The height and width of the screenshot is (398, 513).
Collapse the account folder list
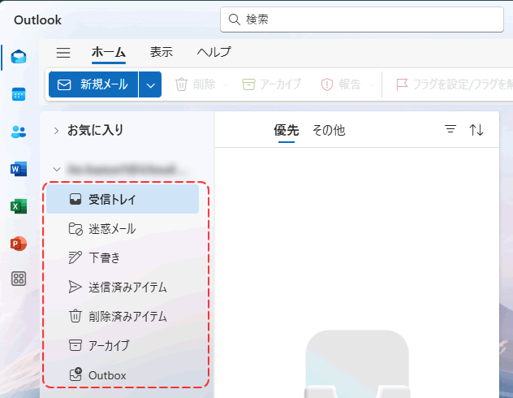(56, 170)
